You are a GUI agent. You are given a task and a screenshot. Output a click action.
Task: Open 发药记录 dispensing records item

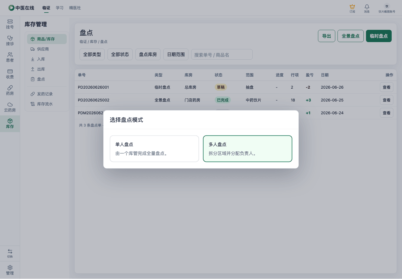[x=47, y=94]
